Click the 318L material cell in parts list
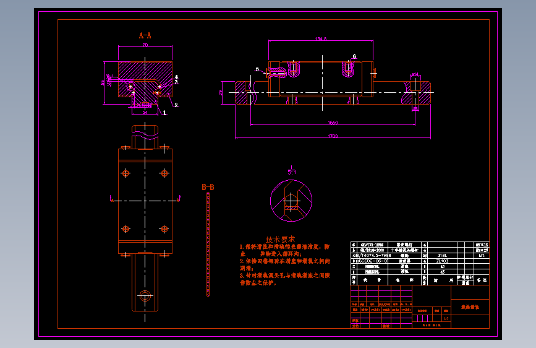The height and width of the screenshot is (348, 536). click(x=442, y=256)
